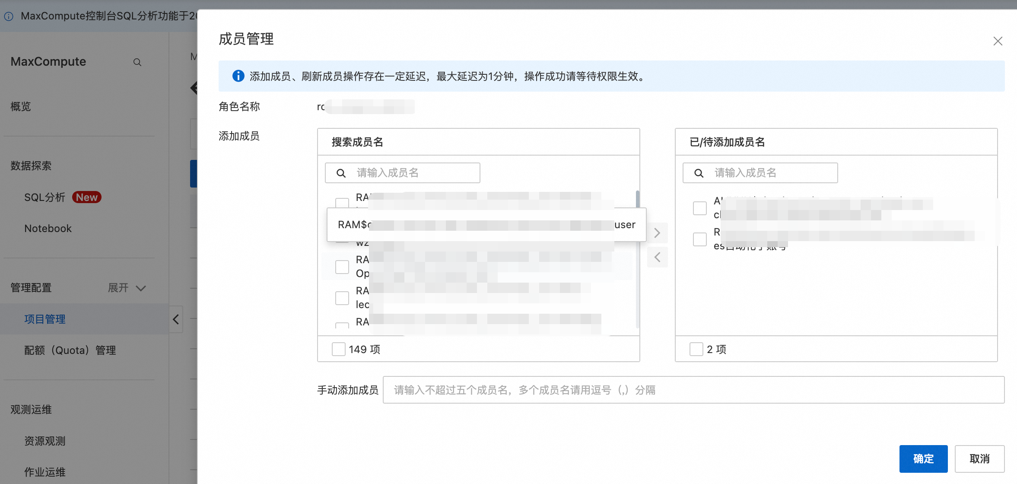This screenshot has width=1017, height=484.
Task: Open 概览 in the sidebar
Action: (21, 107)
